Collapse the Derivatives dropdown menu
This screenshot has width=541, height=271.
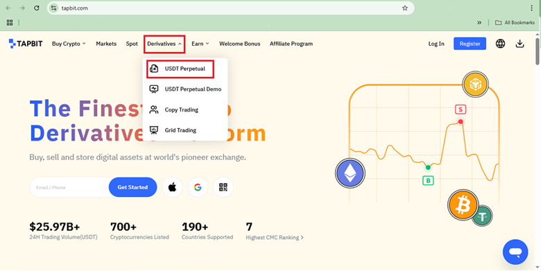(164, 44)
